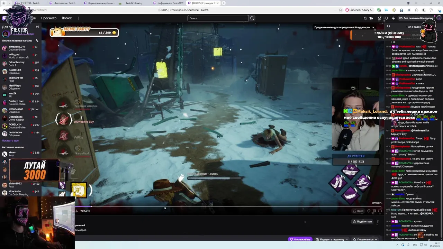Click Спросить Алису AI button
Image resolution: width=443 pixels, height=249 pixels.
tap(359, 10)
